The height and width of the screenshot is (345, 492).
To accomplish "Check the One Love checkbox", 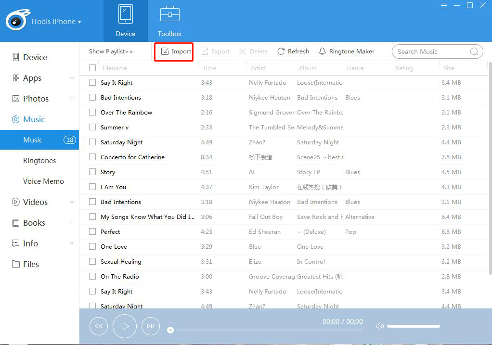I will (x=92, y=246).
